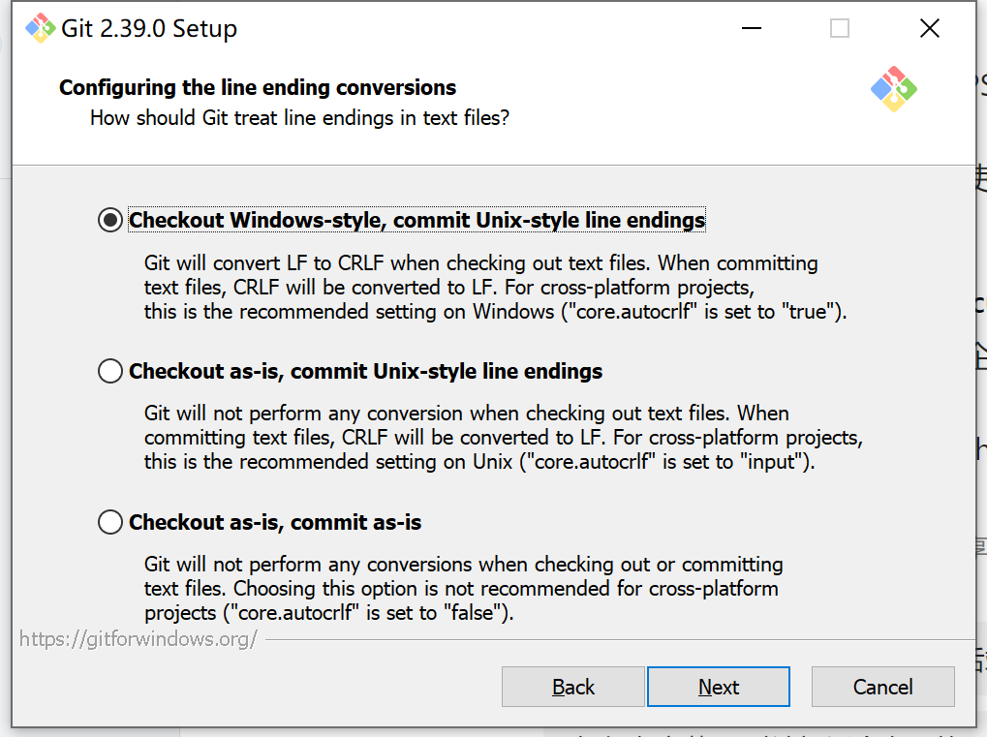Click the Git 2.39.0 Setup title text
Screen dimensions: 987x737
click(149, 29)
